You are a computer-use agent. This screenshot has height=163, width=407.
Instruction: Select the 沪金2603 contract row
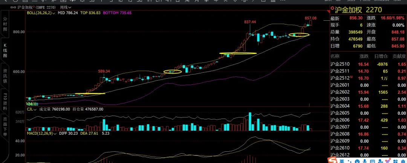369,99
